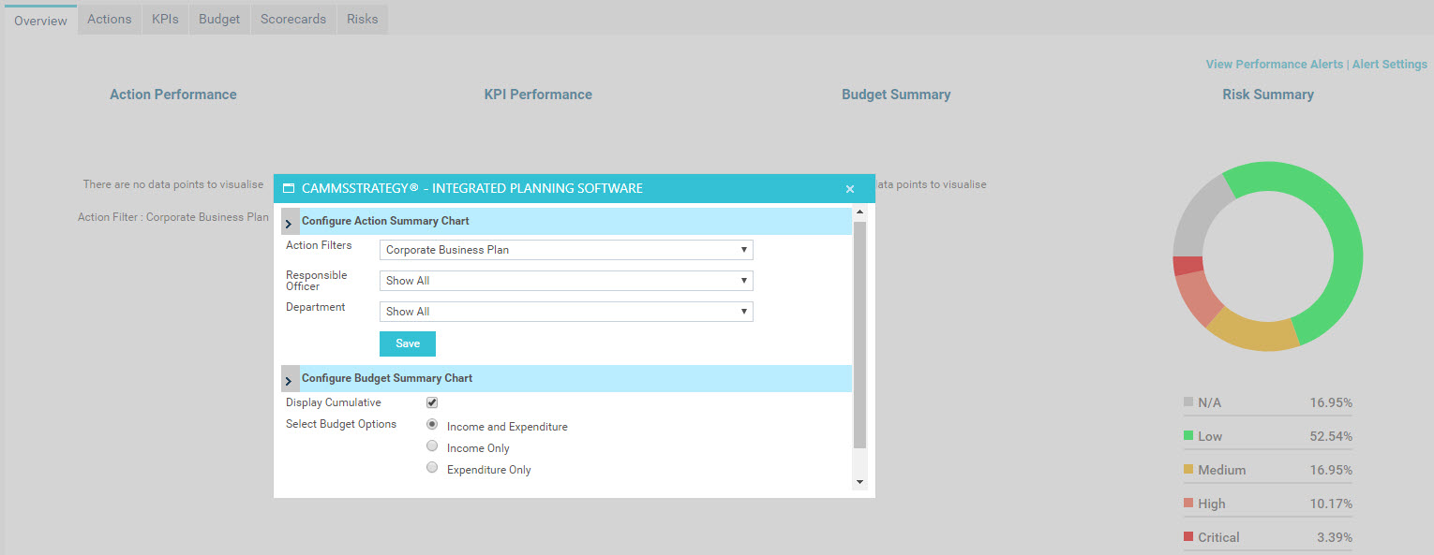Click the Save button

click(x=408, y=343)
